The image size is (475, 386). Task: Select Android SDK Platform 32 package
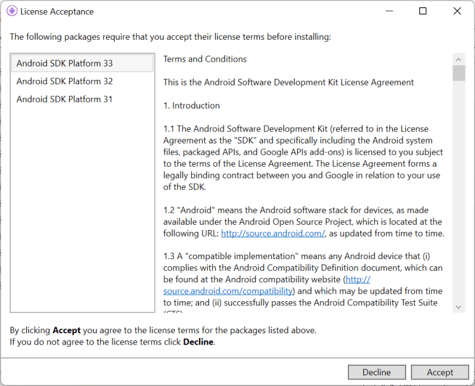pos(82,81)
